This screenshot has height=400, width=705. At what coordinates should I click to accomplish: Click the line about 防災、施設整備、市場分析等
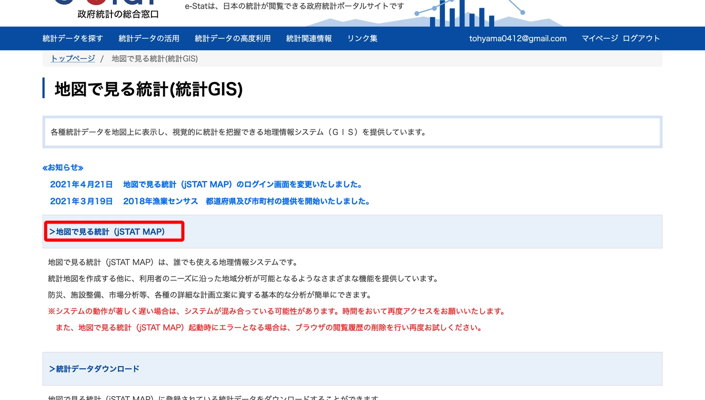pos(210,295)
